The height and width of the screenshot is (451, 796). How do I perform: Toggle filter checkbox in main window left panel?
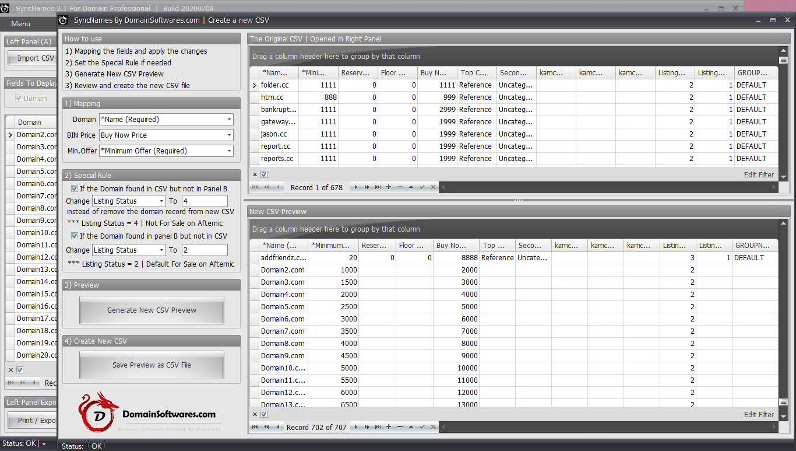[x=20, y=370]
